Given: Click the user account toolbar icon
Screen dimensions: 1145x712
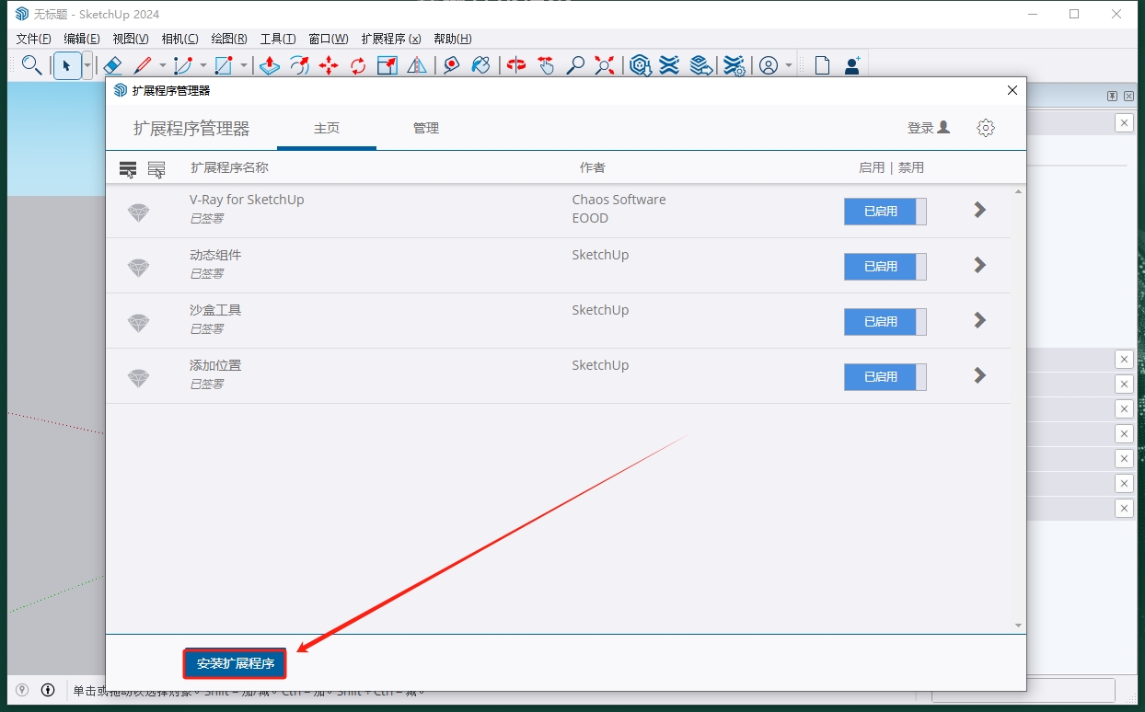Looking at the screenshot, I should tap(769, 65).
